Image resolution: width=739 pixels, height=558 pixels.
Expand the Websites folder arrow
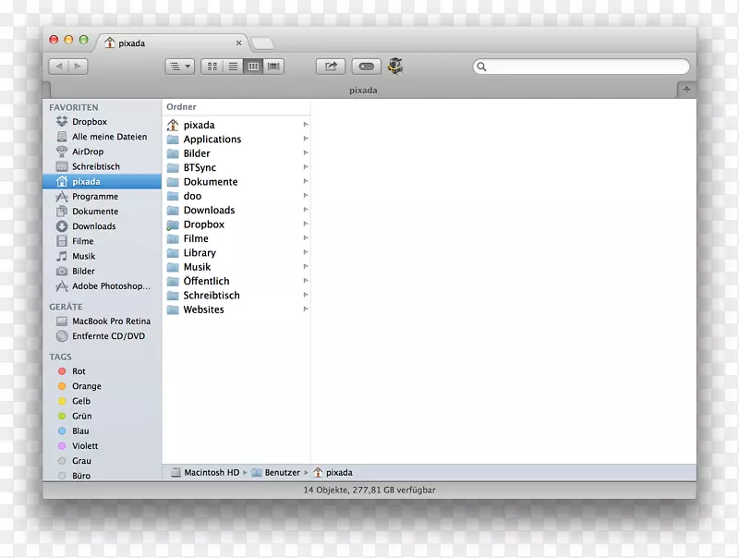point(305,309)
